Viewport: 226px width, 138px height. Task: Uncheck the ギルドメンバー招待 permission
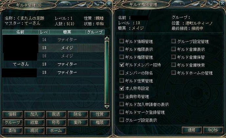[x=122, y=65]
